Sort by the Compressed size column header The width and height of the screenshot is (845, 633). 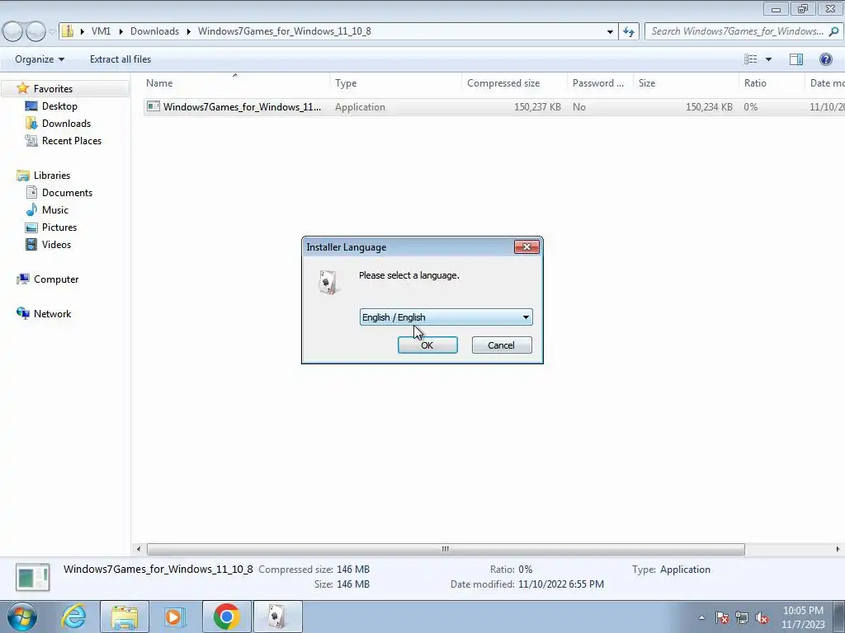[514, 83]
